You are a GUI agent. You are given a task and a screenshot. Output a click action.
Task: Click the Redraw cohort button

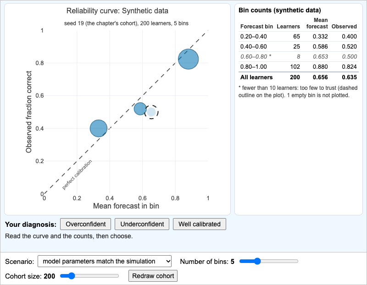153,276
